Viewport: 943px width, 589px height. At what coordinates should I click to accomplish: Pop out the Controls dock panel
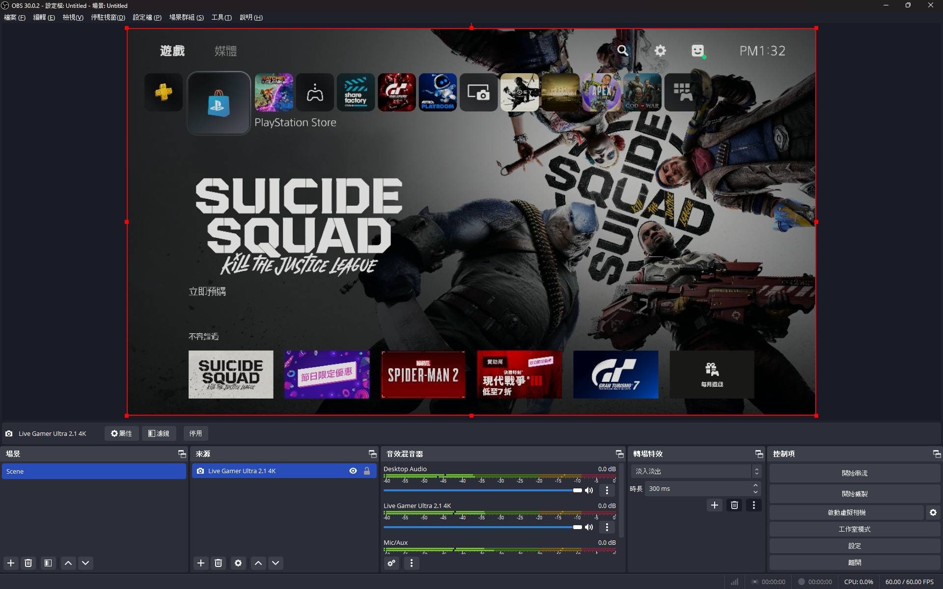tap(937, 454)
